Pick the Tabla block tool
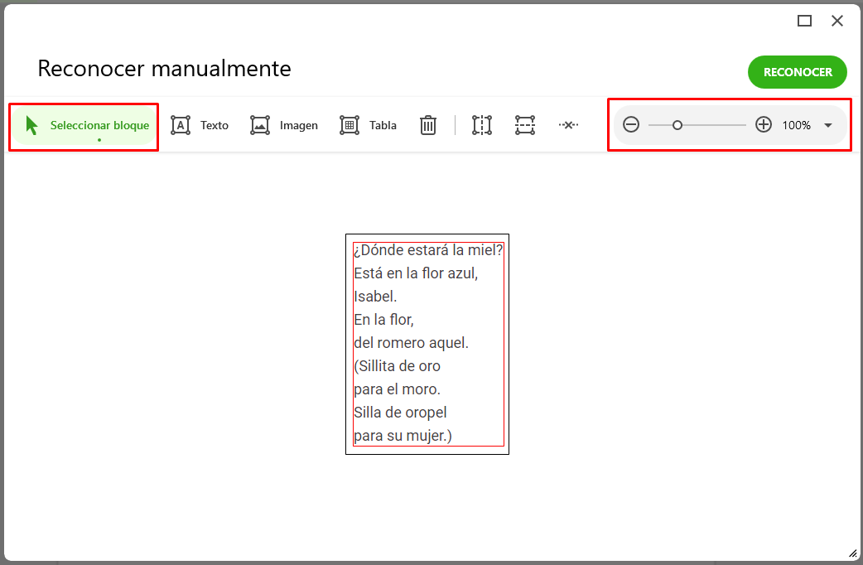Screen dimensions: 863x565 [x=369, y=126]
